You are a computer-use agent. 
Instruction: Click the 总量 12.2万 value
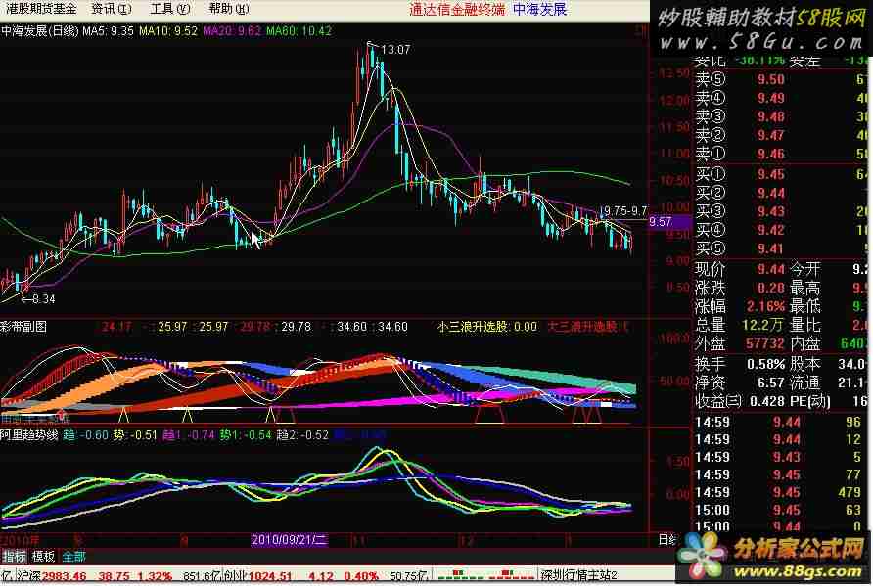[763, 325]
